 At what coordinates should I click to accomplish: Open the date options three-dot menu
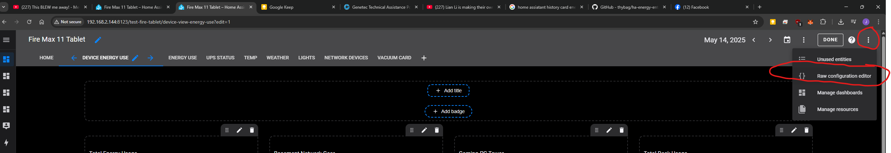[x=804, y=40]
